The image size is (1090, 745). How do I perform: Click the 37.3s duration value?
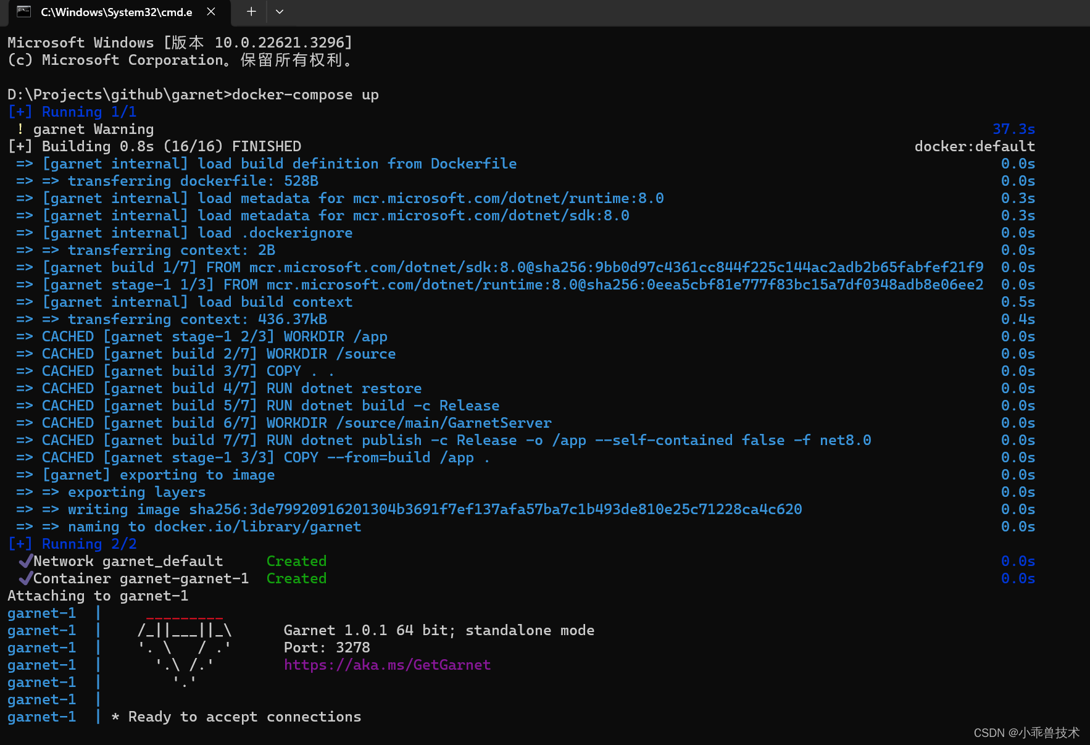1013,128
